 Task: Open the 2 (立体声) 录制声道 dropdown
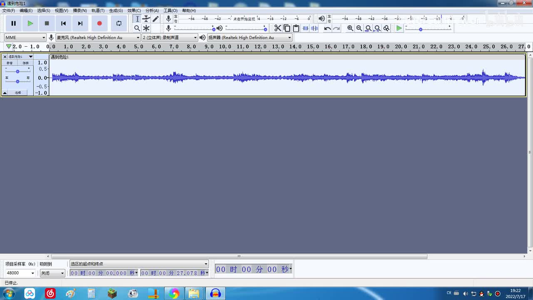coord(169,37)
